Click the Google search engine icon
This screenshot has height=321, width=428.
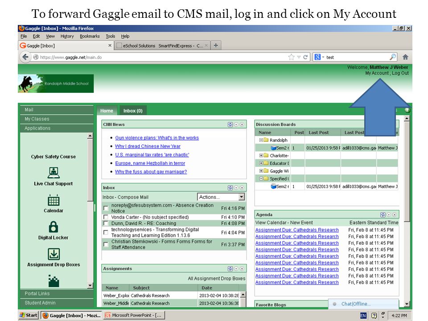tap(317, 57)
